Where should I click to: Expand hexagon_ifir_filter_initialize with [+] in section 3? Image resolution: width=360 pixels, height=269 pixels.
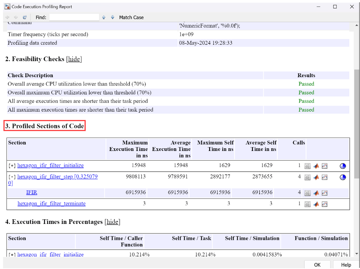[12, 166]
